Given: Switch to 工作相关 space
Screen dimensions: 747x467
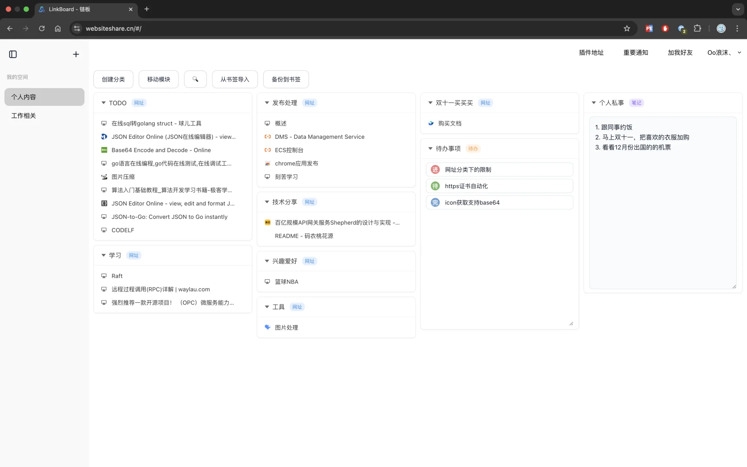Looking at the screenshot, I should [23, 115].
